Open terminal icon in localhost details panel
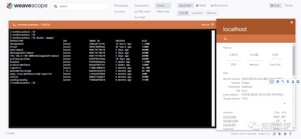This screenshot has height=139, width=301. click(x=225, y=39)
